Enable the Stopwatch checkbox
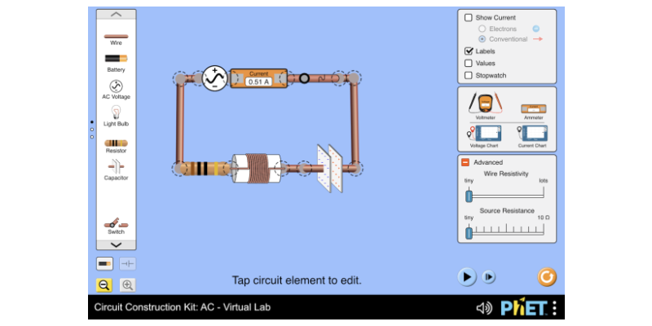 click(x=469, y=76)
